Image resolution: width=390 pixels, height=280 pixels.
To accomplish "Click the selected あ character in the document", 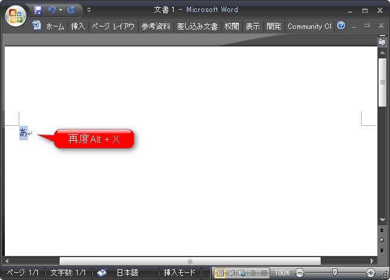I will click(x=23, y=133).
